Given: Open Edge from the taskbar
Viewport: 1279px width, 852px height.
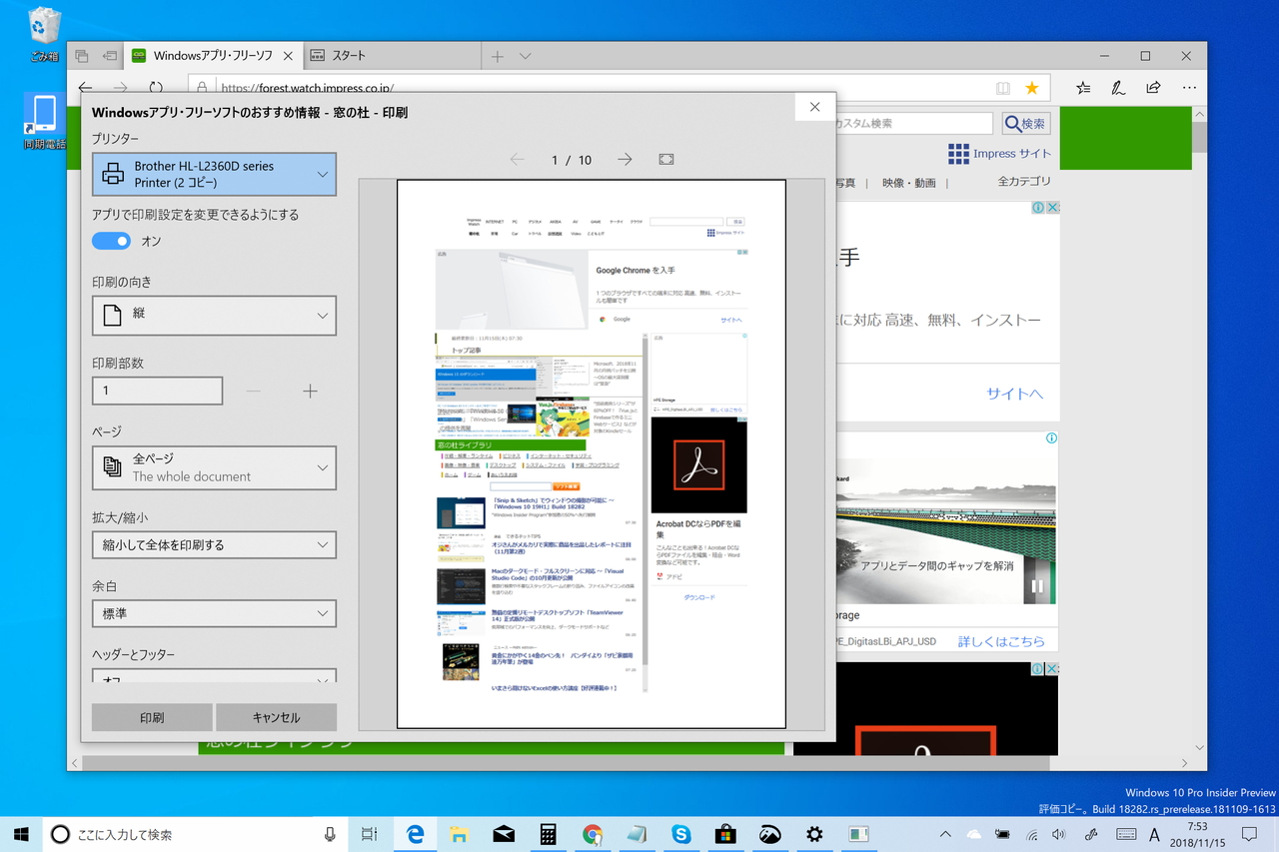Looking at the screenshot, I should (x=415, y=834).
